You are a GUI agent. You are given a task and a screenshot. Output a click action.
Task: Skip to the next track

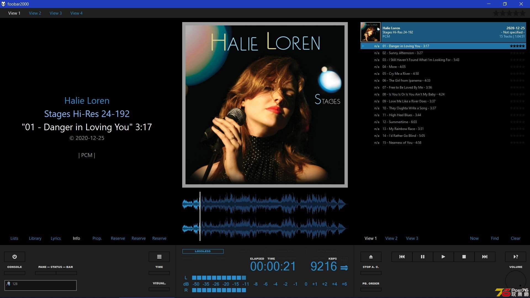[x=485, y=257]
